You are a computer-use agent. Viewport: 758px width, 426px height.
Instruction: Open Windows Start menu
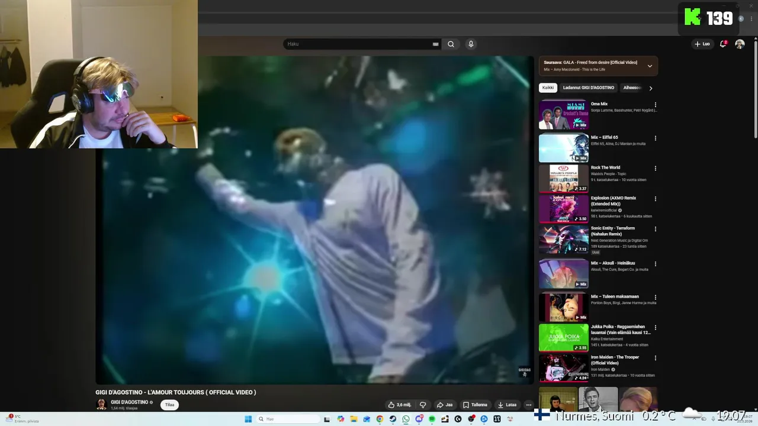(x=248, y=419)
